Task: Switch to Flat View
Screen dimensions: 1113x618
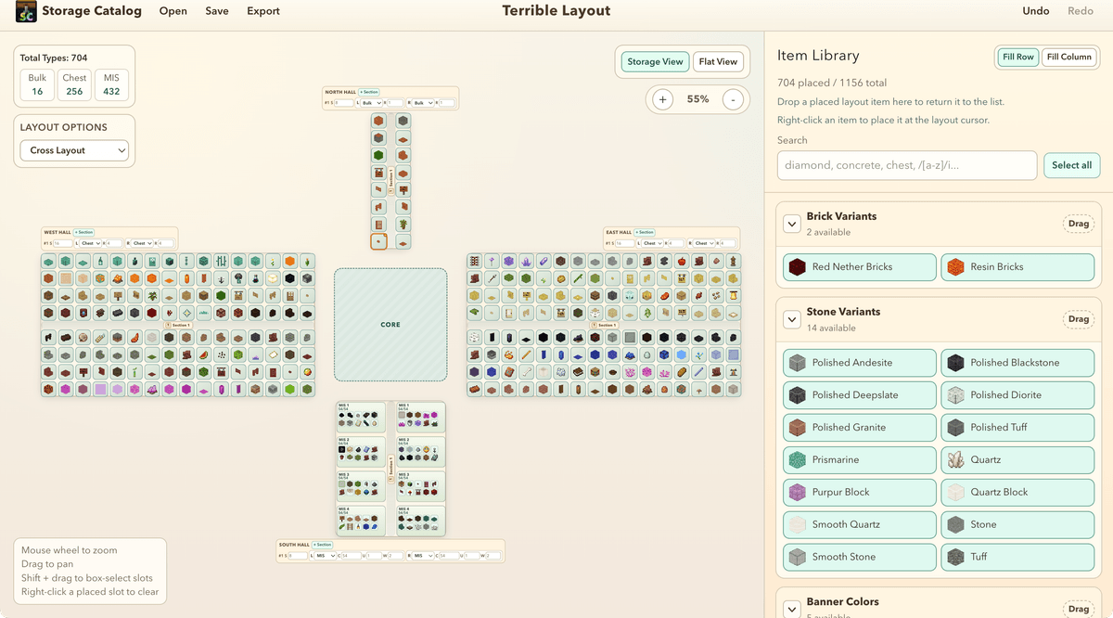Action: pyautogui.click(x=718, y=62)
